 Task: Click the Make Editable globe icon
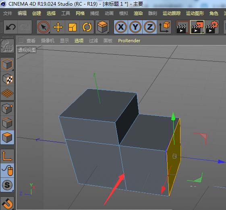[7, 46]
